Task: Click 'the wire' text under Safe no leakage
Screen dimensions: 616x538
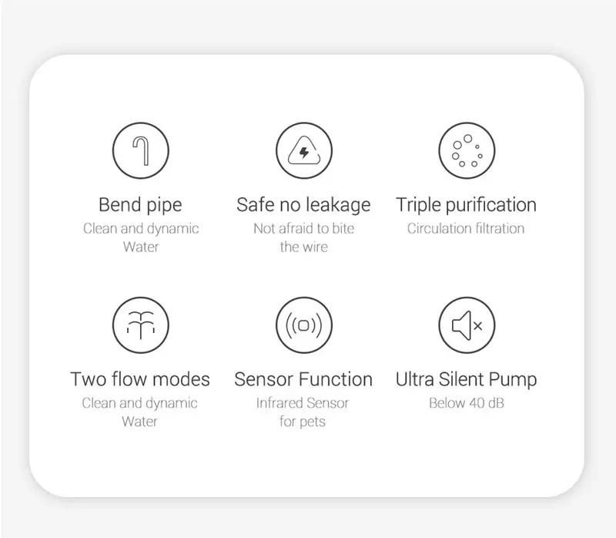Action: 303,247
